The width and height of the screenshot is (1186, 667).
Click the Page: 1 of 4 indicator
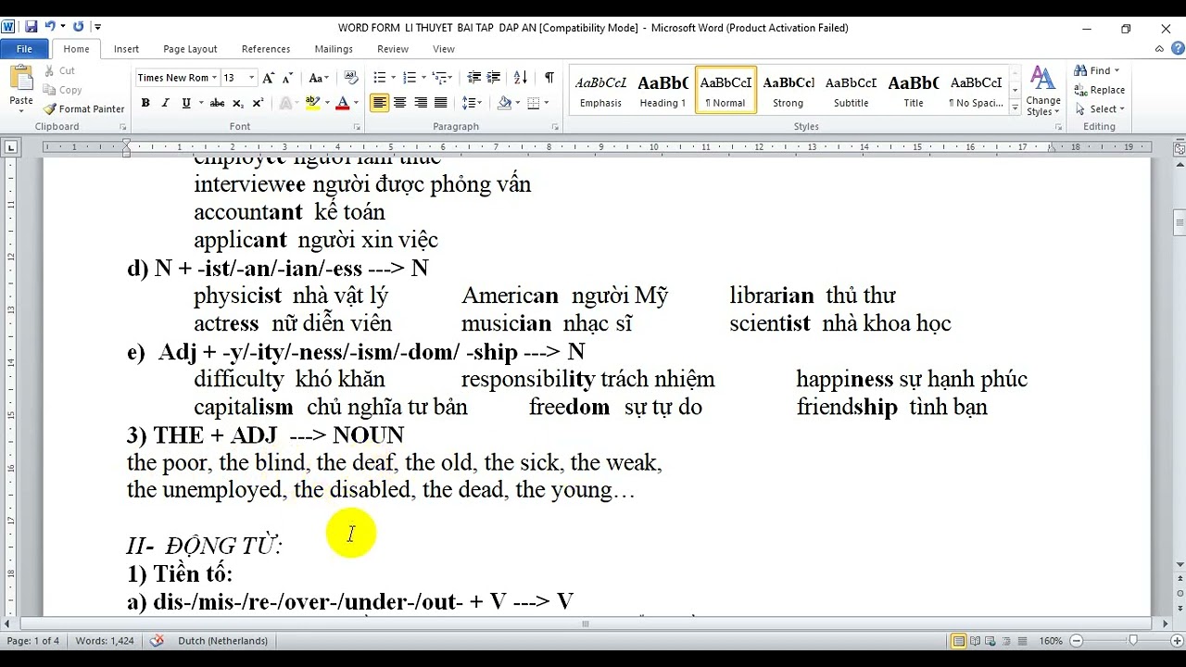(x=33, y=640)
